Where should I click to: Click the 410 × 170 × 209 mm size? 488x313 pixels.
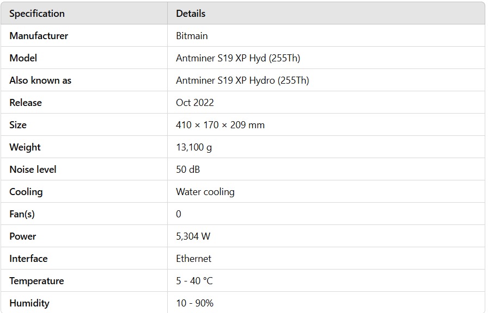[x=220, y=125]
